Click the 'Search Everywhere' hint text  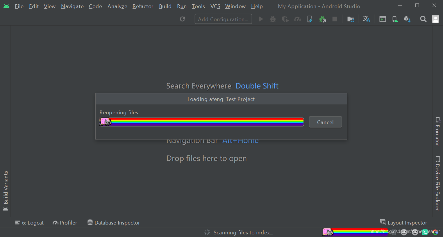pos(199,86)
